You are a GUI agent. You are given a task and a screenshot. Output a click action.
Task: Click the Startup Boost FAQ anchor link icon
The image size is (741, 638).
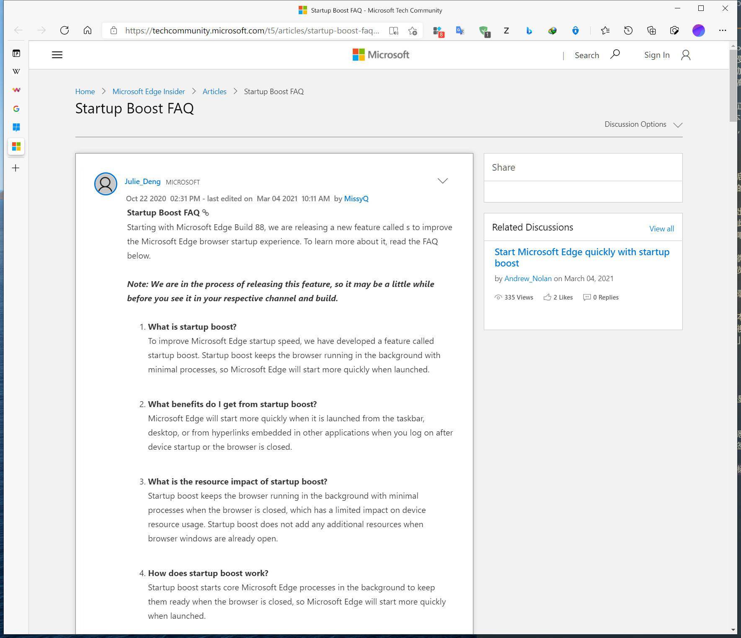pyautogui.click(x=205, y=213)
